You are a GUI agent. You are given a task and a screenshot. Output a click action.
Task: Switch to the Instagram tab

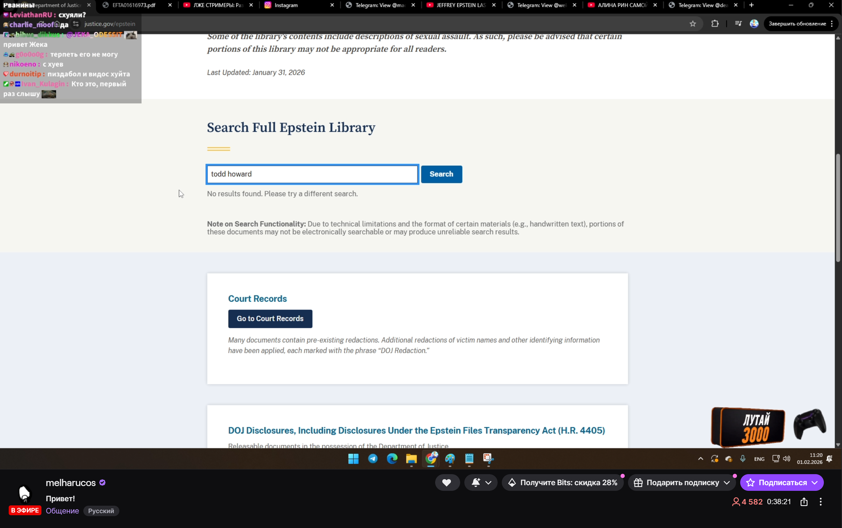click(286, 5)
